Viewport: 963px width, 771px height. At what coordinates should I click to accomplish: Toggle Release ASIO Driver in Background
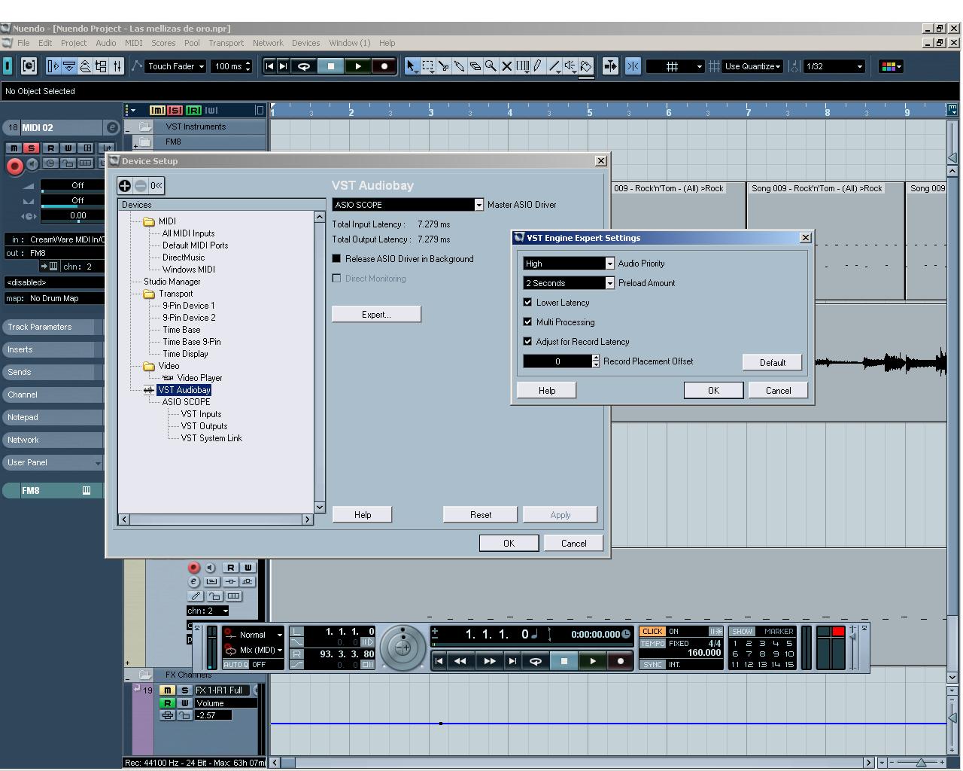(x=336, y=258)
